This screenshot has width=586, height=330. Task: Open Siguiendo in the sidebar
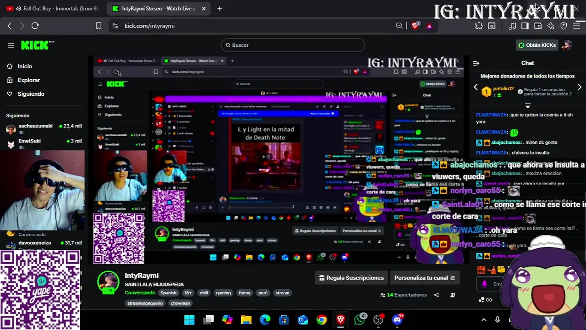(x=31, y=94)
